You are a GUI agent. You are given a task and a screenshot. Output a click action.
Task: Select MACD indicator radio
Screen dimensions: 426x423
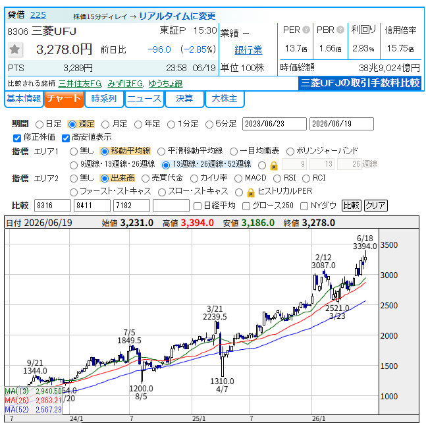click(238, 179)
